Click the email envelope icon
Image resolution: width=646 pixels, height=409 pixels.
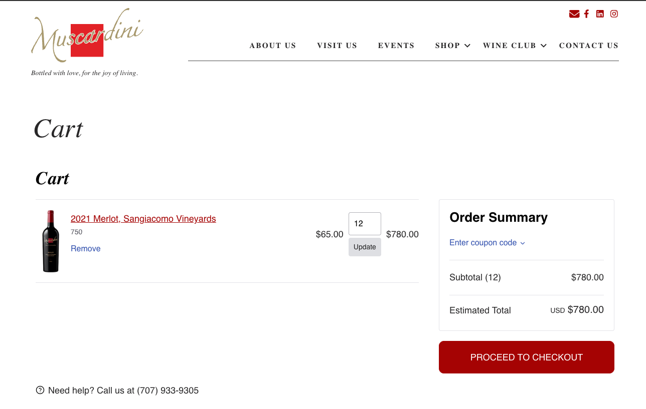coord(574,14)
